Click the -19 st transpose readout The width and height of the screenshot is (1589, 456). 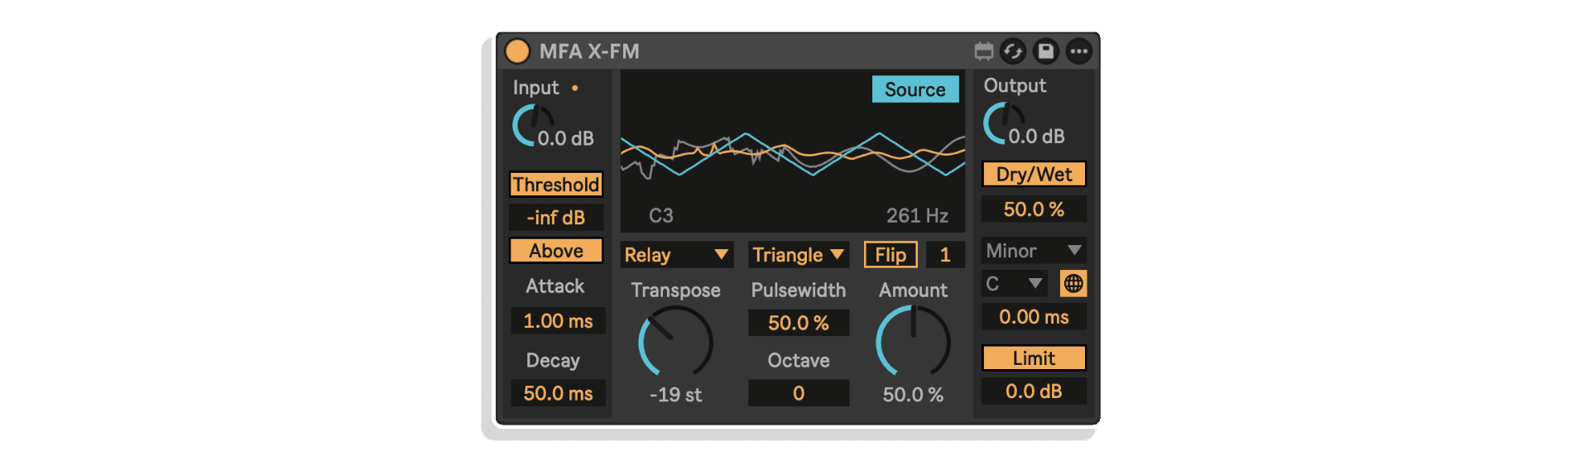pyautogui.click(x=675, y=395)
